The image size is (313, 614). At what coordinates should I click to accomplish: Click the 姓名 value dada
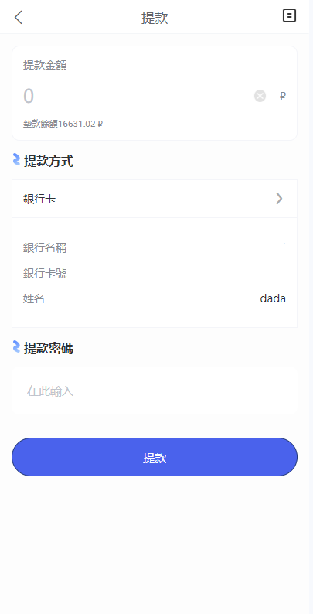(x=273, y=298)
